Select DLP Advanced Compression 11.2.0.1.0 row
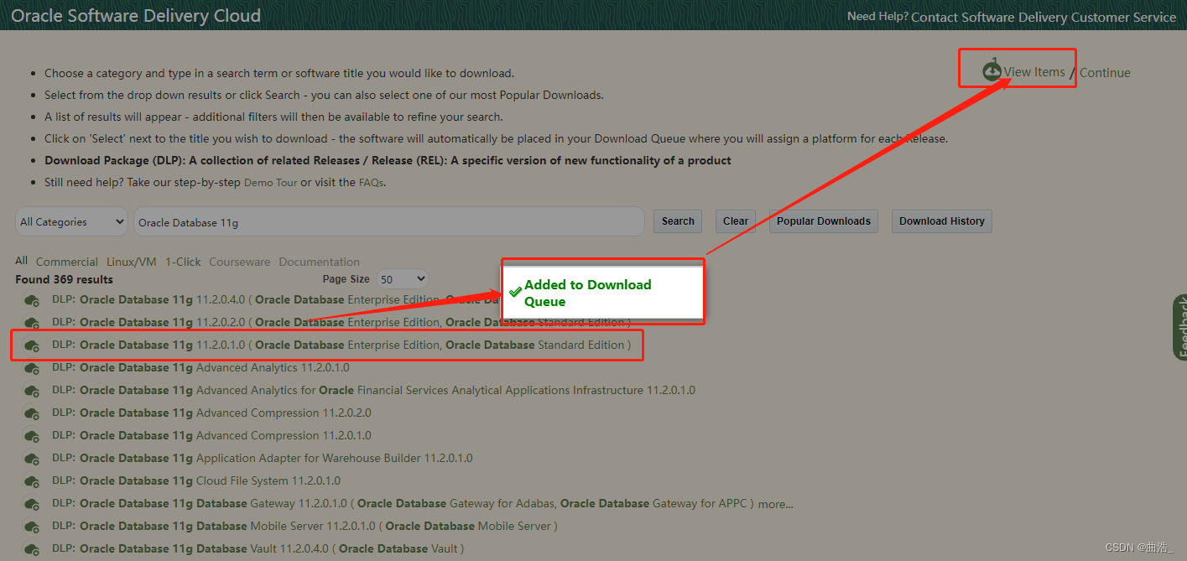This screenshot has height=561, width=1187. click(211, 435)
